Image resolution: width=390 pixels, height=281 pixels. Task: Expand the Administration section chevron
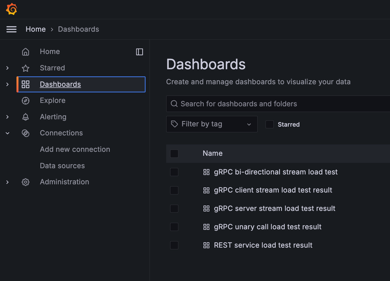click(x=8, y=182)
